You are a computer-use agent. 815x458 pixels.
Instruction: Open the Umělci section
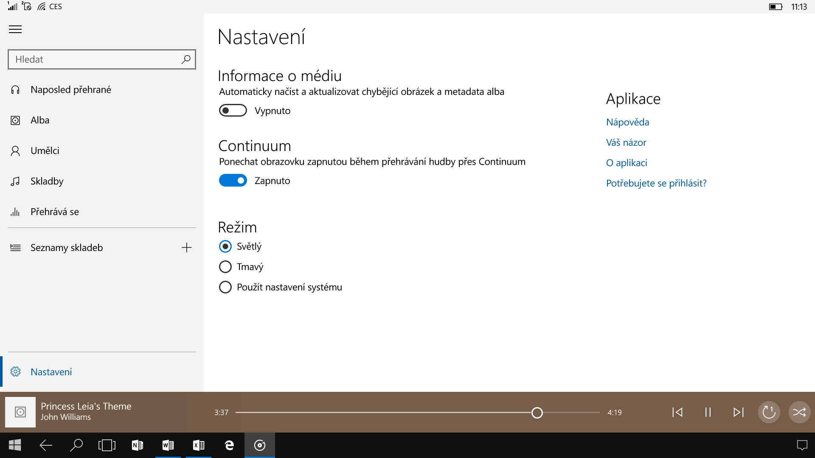tap(45, 151)
